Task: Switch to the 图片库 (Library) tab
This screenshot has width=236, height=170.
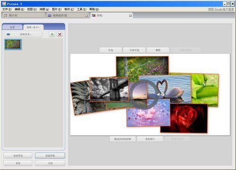Action: (x=24, y=16)
